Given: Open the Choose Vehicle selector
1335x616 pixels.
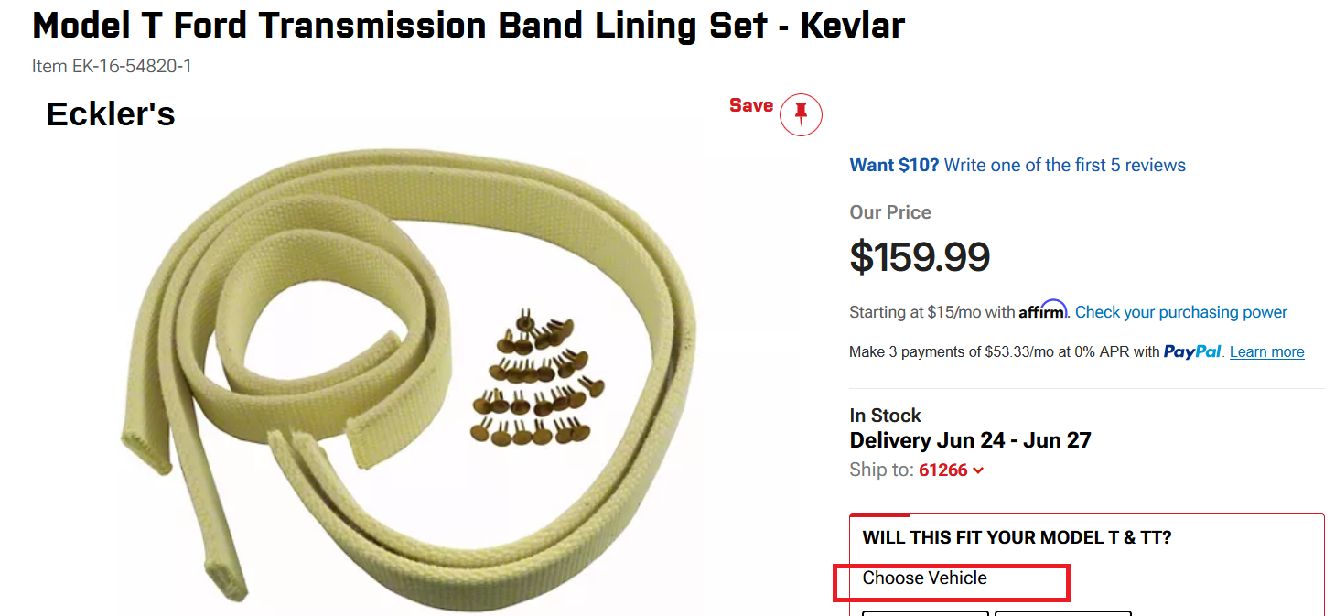Looking at the screenshot, I should (924, 578).
